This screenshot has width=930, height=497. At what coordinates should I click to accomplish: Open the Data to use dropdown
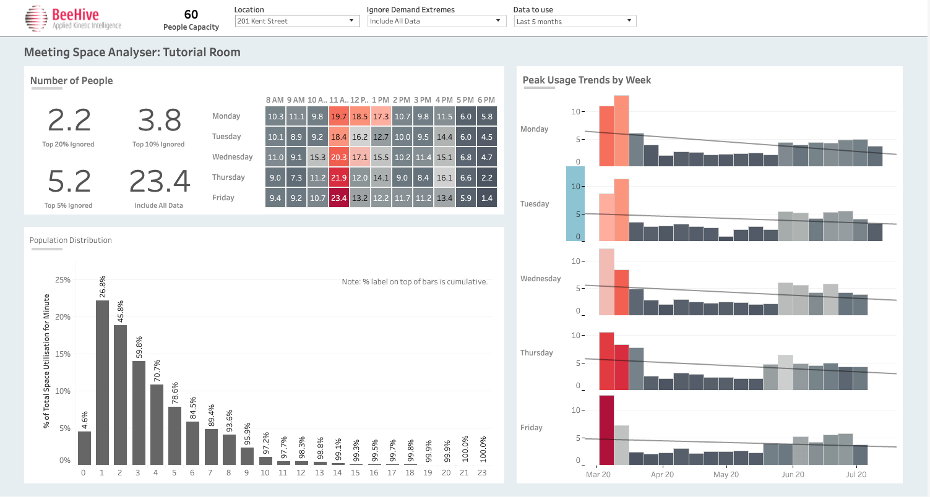pos(575,21)
